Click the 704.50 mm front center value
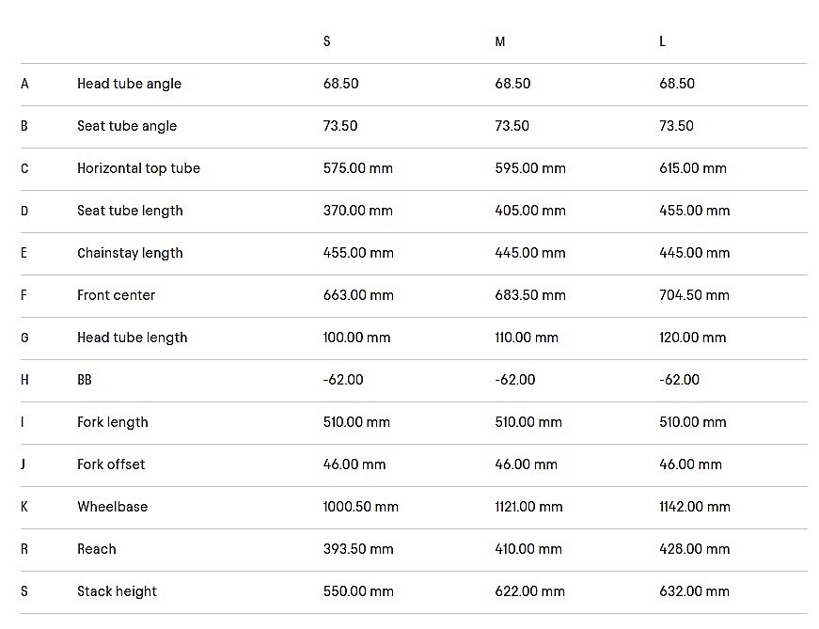Image resolution: width=819 pixels, height=629 pixels. [x=694, y=295]
